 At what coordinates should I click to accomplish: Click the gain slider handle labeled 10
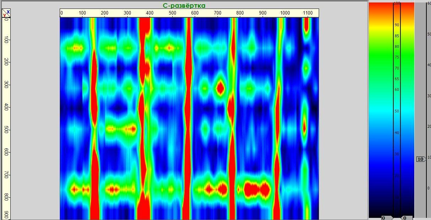click(x=421, y=159)
